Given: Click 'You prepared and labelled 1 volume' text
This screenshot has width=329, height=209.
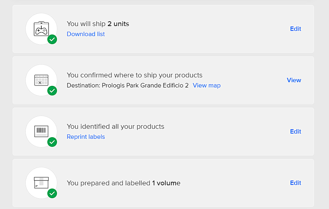Looking at the screenshot, I should point(124,183).
